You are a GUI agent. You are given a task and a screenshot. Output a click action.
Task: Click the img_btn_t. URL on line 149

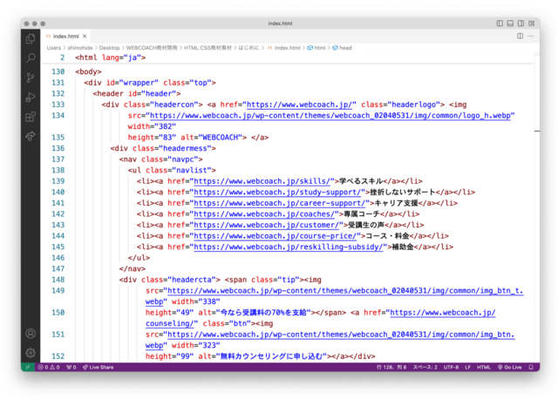click(x=345, y=291)
